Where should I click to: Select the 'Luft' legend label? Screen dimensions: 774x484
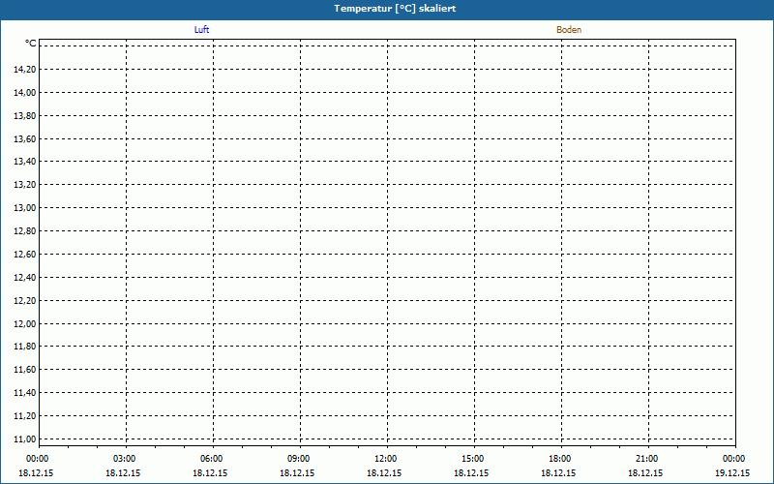pos(201,30)
